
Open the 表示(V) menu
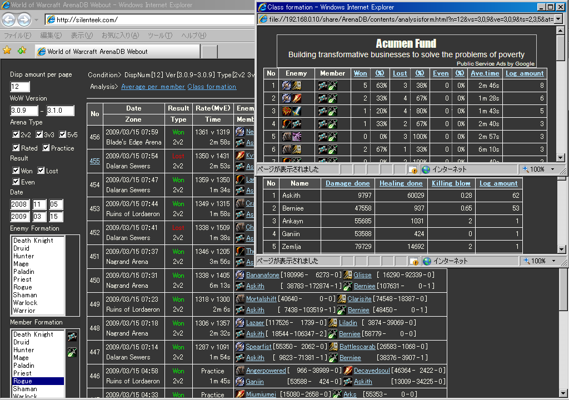(82, 35)
